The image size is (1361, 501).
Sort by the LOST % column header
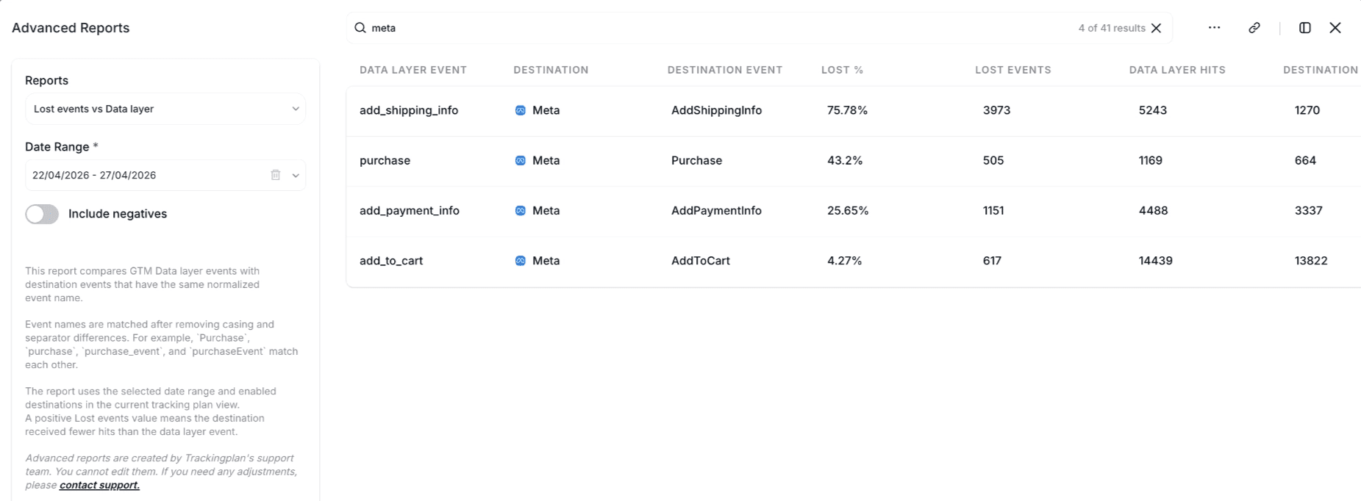[x=842, y=70]
